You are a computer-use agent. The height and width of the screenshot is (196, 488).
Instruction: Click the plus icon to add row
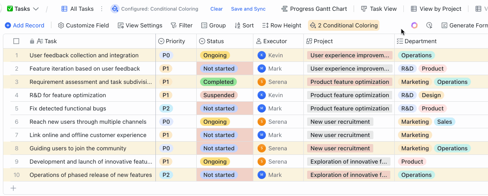(13, 188)
